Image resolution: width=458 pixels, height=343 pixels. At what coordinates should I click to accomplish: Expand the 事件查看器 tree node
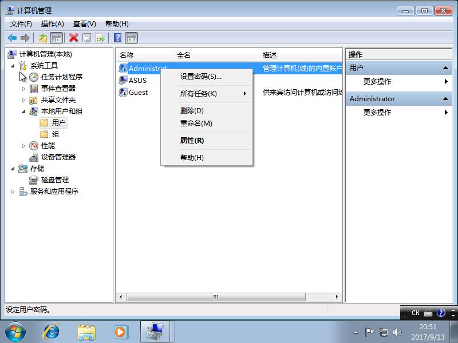click(24, 89)
